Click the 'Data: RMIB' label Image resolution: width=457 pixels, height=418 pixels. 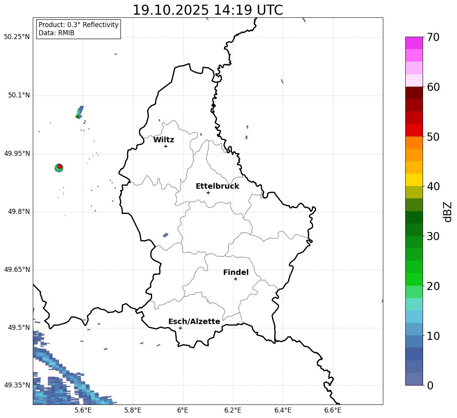[x=56, y=33]
